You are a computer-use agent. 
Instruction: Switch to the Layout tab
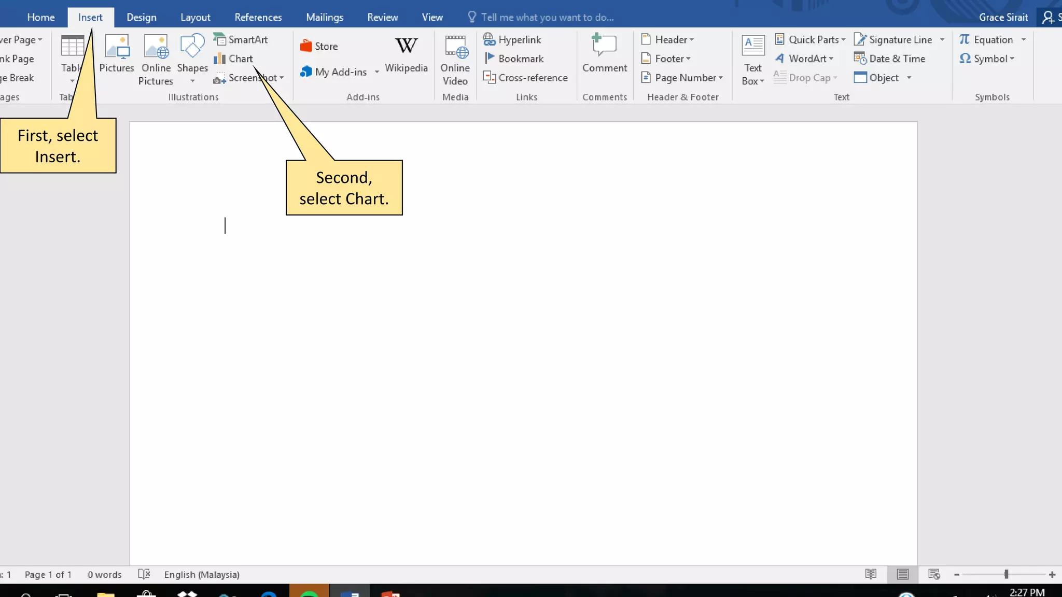(195, 17)
